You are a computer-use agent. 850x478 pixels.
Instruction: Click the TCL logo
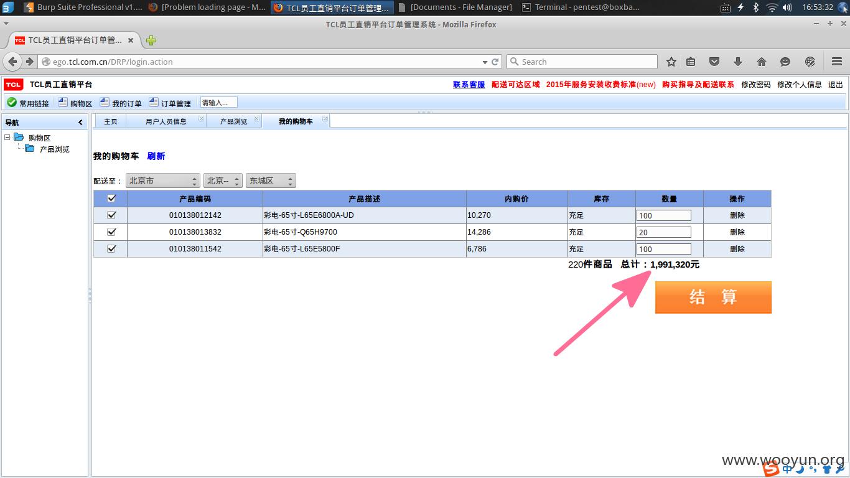[x=13, y=85]
